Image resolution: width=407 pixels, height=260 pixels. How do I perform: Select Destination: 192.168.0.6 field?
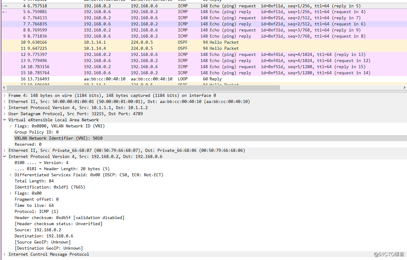(44, 236)
